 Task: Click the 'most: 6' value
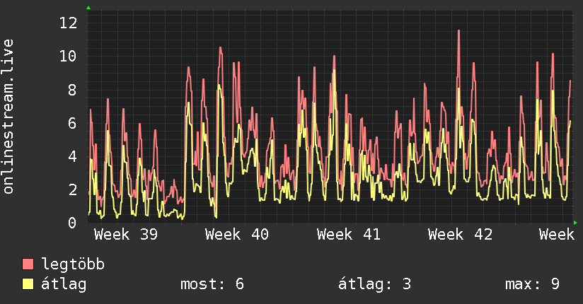(x=212, y=284)
